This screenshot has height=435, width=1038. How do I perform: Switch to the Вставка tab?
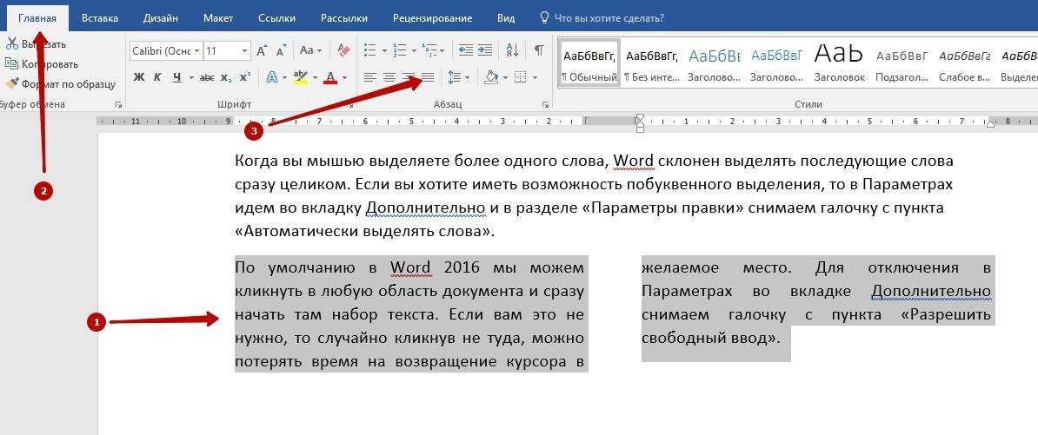click(100, 17)
